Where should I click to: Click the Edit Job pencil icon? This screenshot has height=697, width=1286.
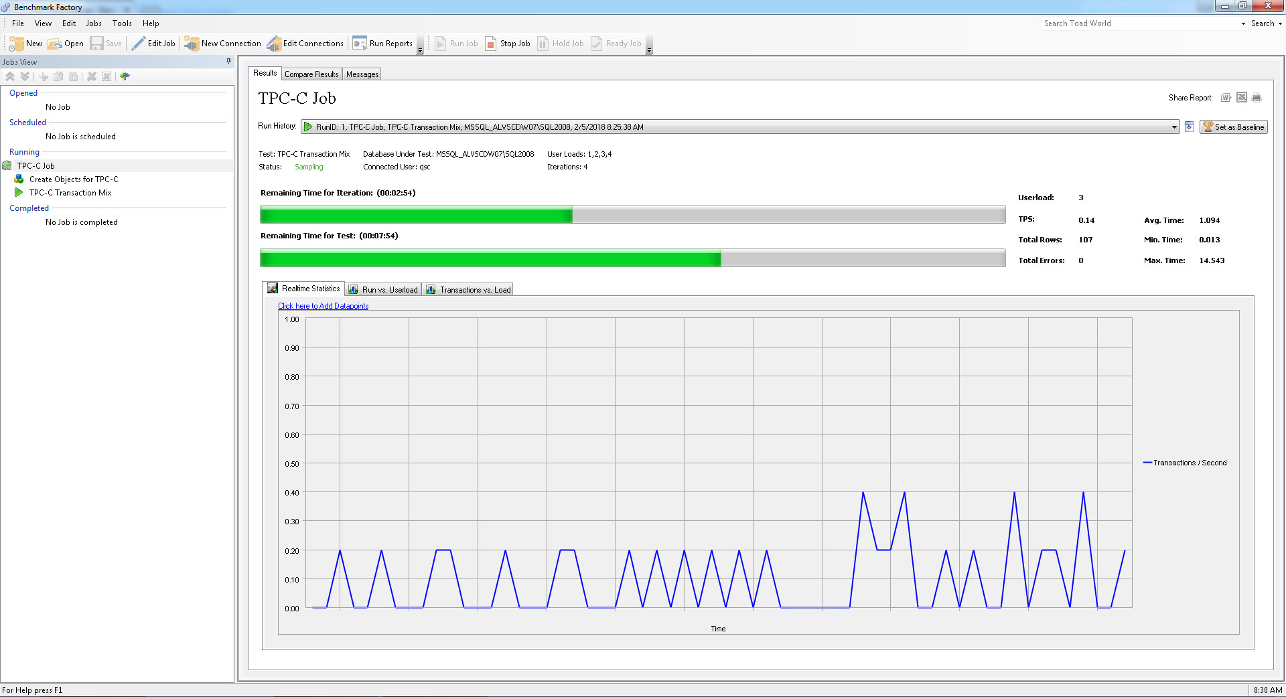(x=139, y=44)
